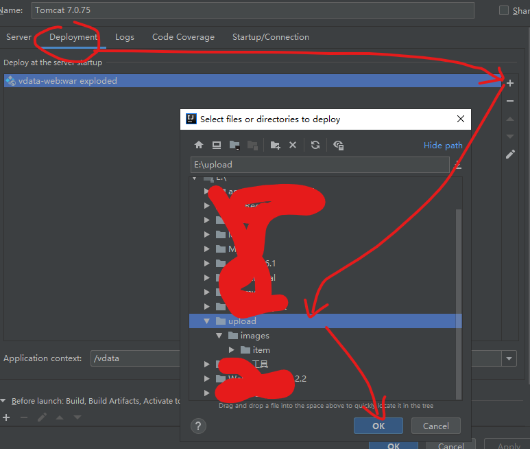Switch to the Server tab

19,37
